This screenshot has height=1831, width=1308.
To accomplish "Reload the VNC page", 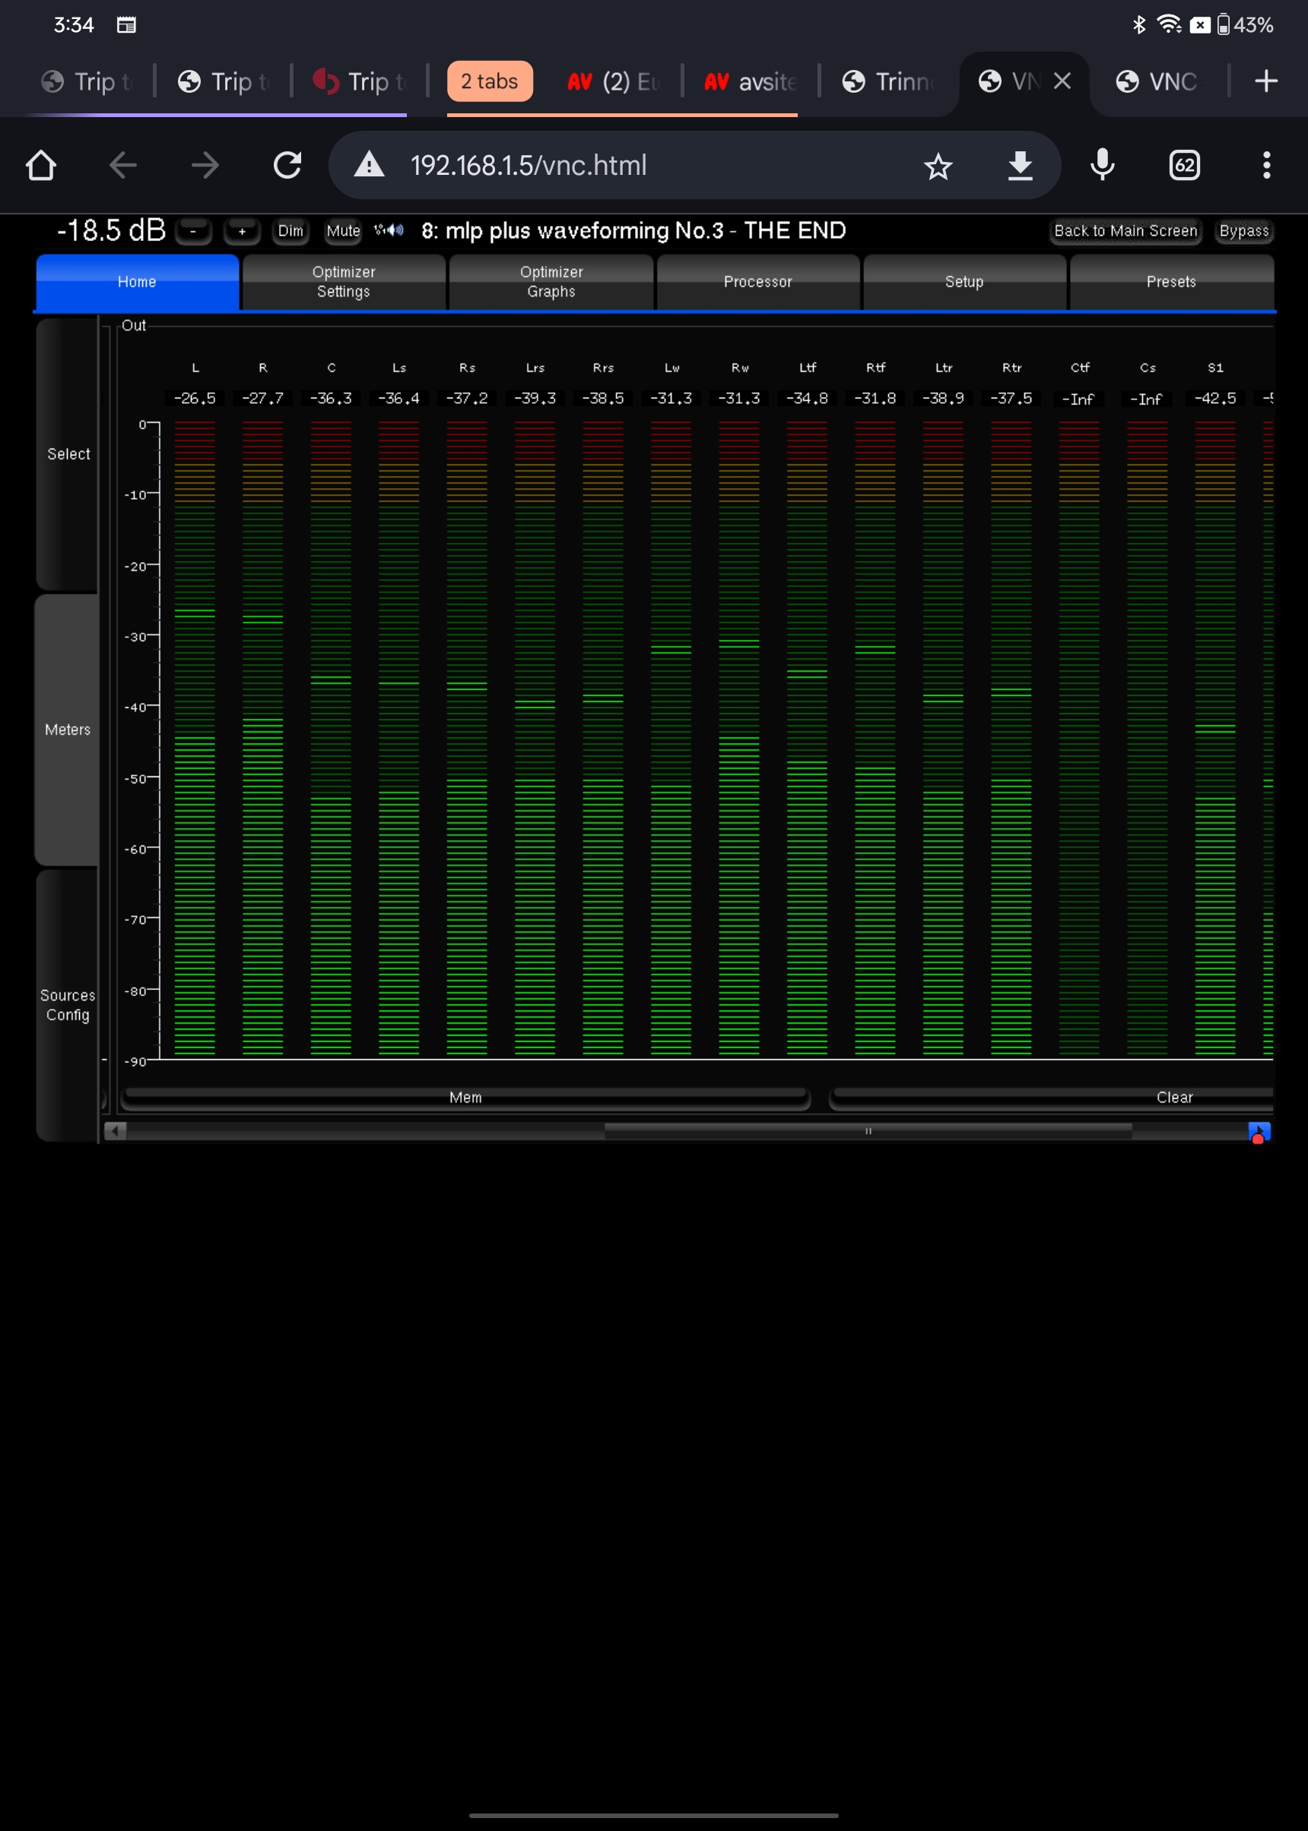I will point(287,166).
